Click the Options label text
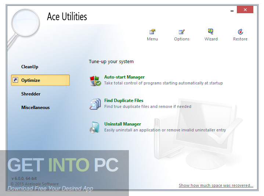 [182, 39]
